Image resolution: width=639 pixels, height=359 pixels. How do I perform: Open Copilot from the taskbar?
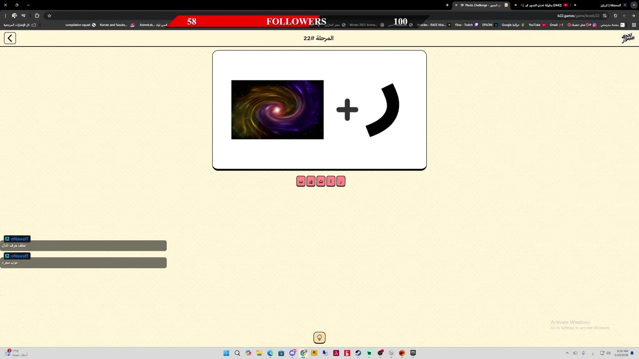coord(248,353)
